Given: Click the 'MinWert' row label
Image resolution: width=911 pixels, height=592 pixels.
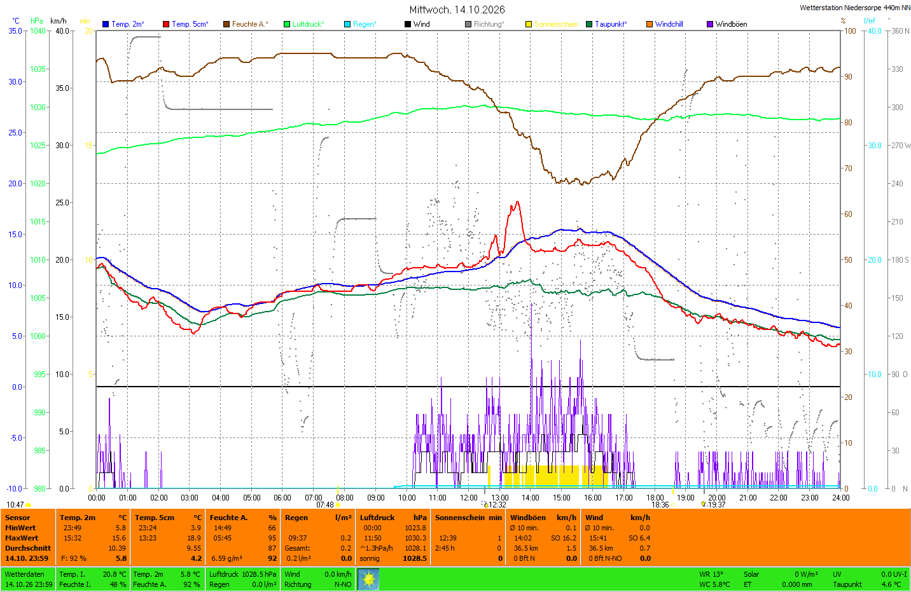Looking at the screenshot, I should (20, 528).
